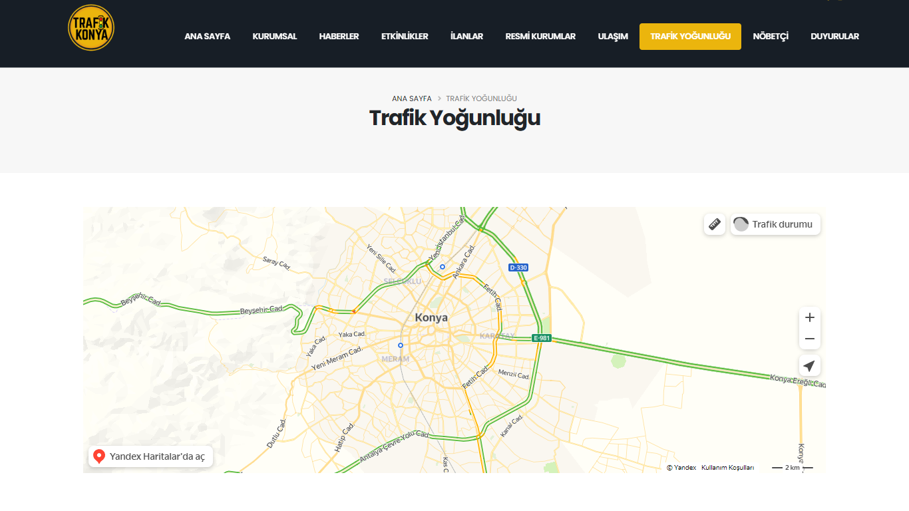Open the ULAŞIM menu item
The width and height of the screenshot is (909, 511).
click(612, 37)
